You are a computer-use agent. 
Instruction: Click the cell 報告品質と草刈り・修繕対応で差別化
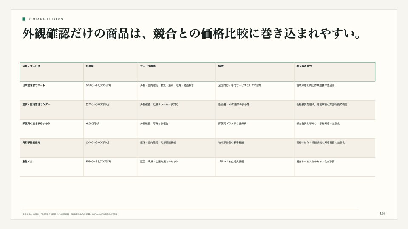tap(334, 129)
